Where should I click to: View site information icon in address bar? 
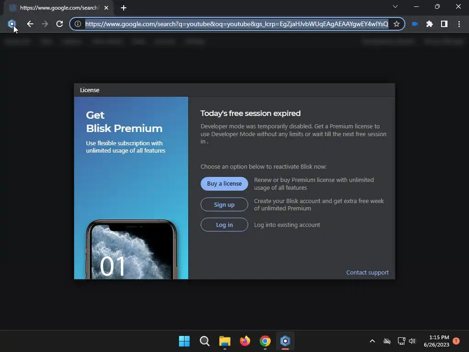(x=78, y=24)
